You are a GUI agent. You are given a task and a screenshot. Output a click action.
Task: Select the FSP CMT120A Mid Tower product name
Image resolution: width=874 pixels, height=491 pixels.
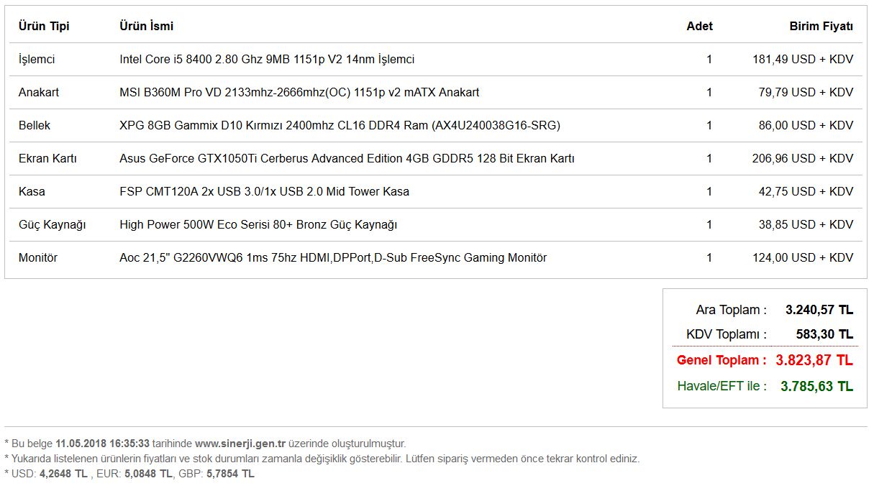point(264,191)
